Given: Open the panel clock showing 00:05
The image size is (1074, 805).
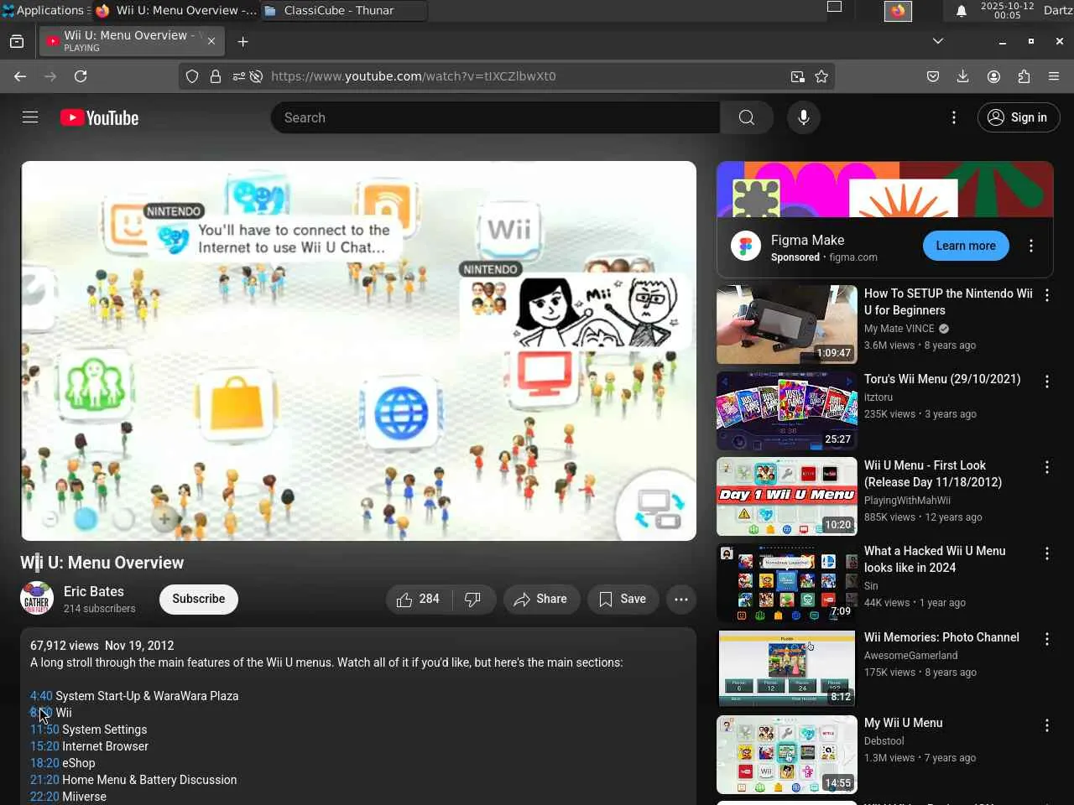Looking at the screenshot, I should pyautogui.click(x=1007, y=11).
